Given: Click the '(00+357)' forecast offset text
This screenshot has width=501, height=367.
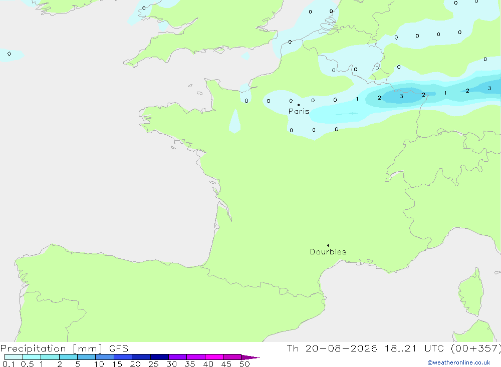Looking at the screenshot, I should (476, 348).
